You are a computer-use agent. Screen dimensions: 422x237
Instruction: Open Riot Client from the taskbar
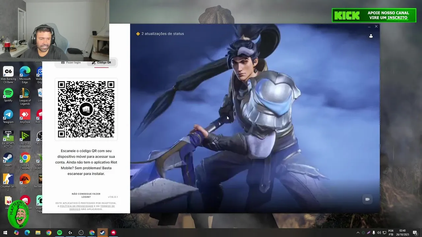click(x=113, y=233)
